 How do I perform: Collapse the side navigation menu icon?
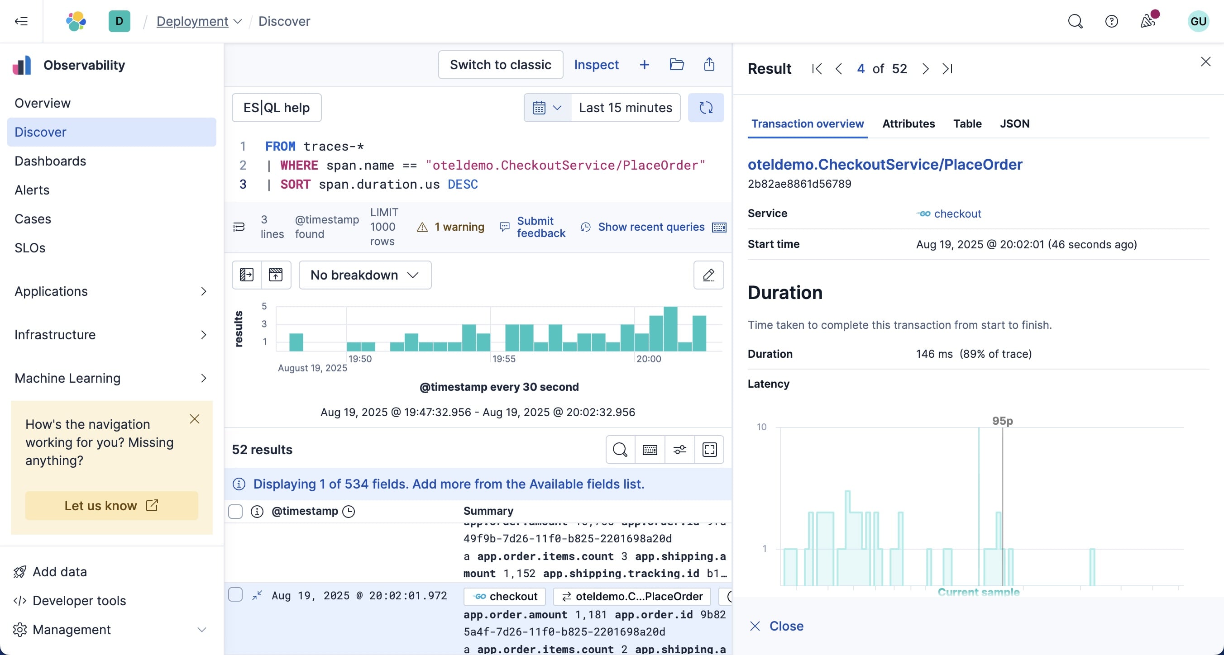point(21,21)
